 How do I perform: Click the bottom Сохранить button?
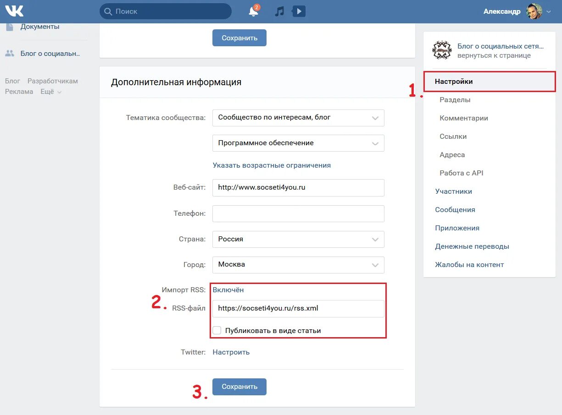click(x=239, y=387)
